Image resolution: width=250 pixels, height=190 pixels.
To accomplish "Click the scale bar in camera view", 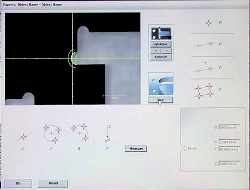I will (x=115, y=96).
